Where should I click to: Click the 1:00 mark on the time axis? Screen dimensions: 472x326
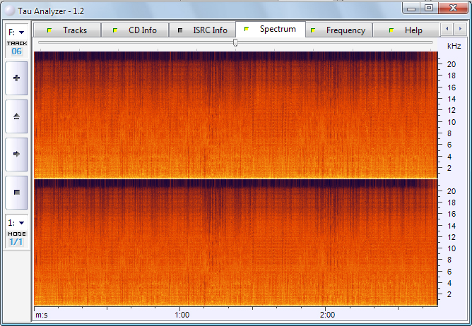[x=182, y=315]
